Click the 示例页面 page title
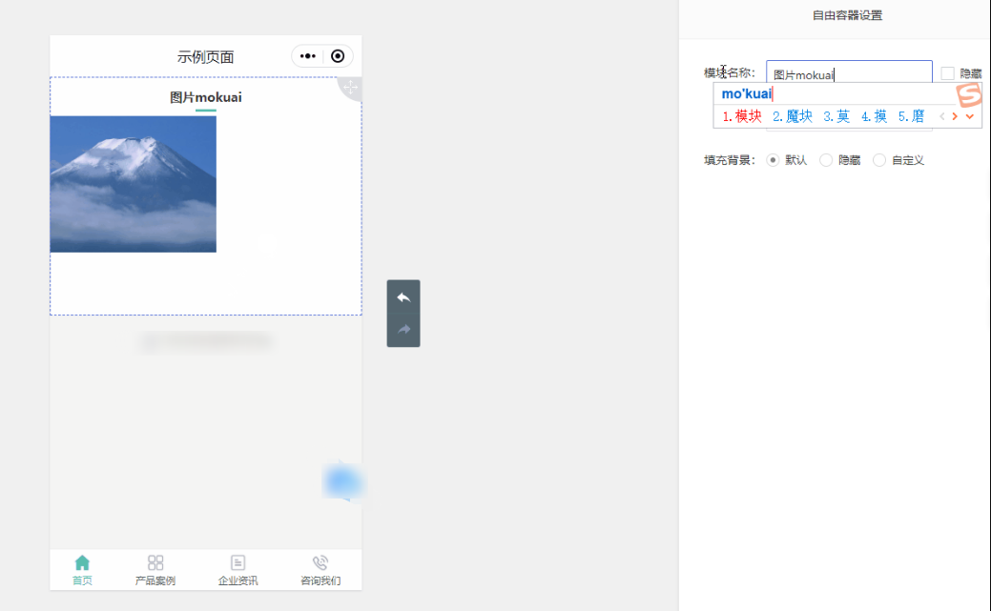The width and height of the screenshot is (991, 611). pos(205,57)
